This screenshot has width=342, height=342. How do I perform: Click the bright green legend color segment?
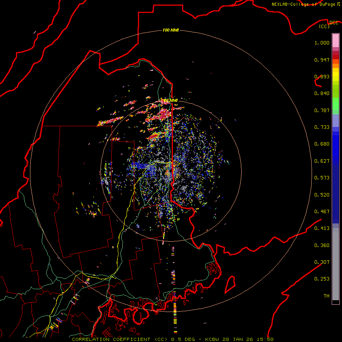tap(336, 104)
